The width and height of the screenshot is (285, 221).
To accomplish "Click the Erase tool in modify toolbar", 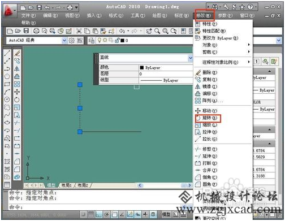I will 17,53.
